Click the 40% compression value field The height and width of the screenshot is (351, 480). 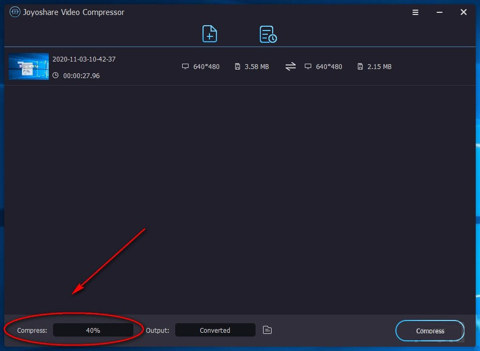[x=94, y=330]
